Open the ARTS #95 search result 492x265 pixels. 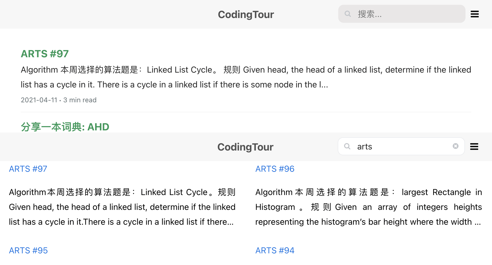28,250
